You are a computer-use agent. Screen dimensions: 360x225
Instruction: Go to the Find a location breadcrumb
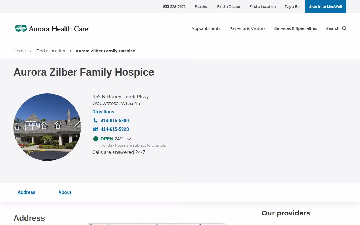[51, 51]
